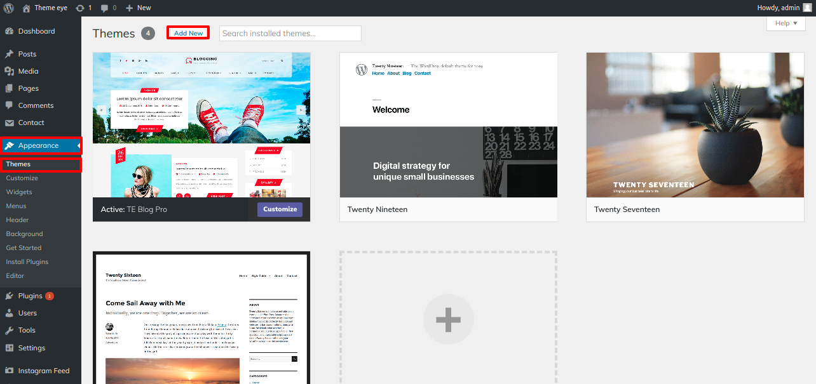The width and height of the screenshot is (816, 384).
Task: Click the Media icon in sidebar
Action: coord(9,71)
